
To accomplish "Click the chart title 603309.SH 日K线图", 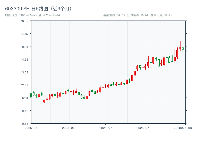I will [39, 8].
